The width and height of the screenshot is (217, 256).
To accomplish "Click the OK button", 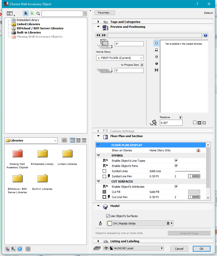I will (x=201, y=249).
